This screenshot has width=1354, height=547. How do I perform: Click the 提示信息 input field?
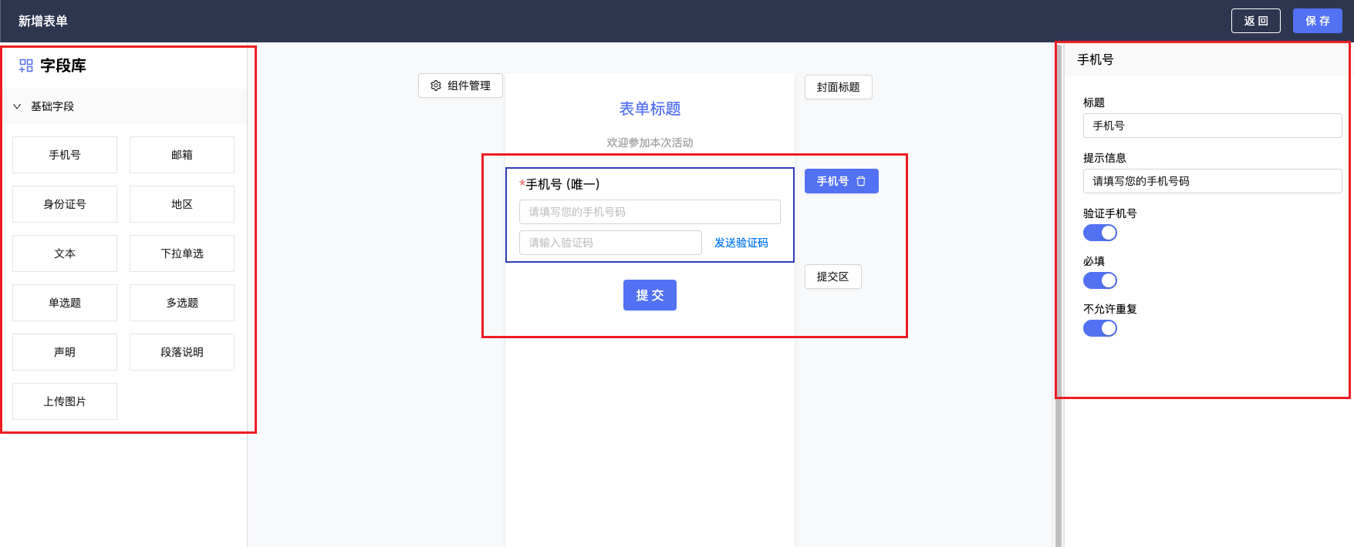point(1211,181)
